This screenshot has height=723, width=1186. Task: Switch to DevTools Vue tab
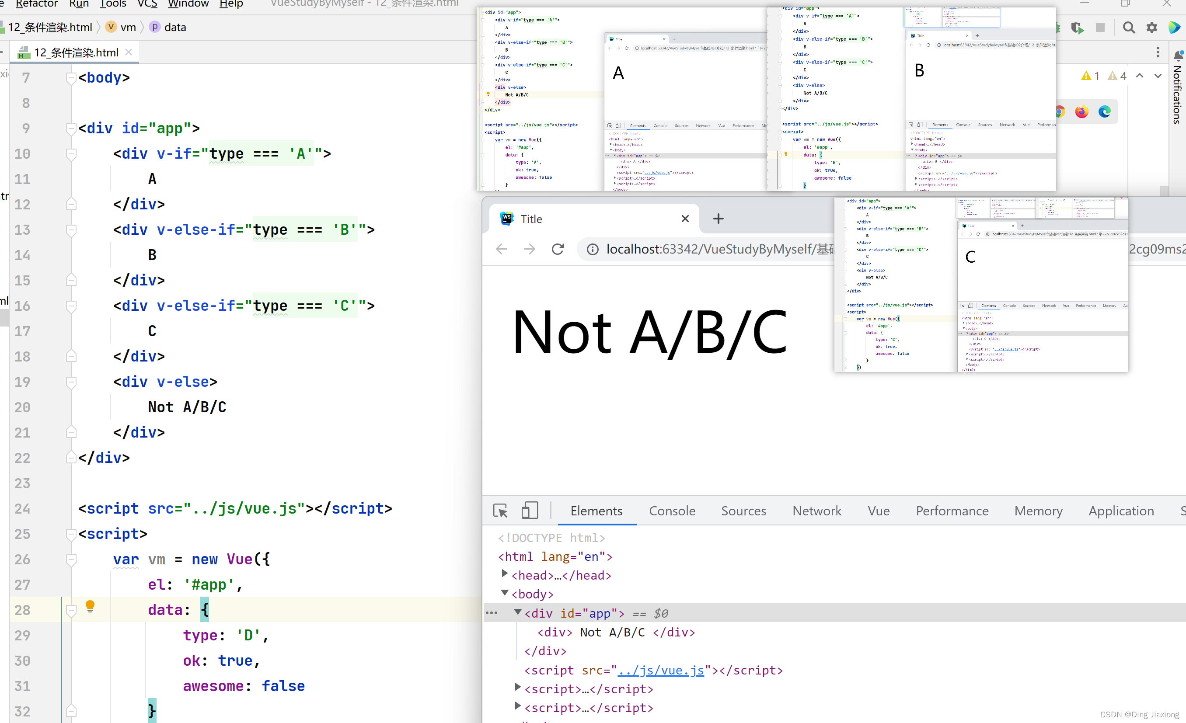(879, 511)
